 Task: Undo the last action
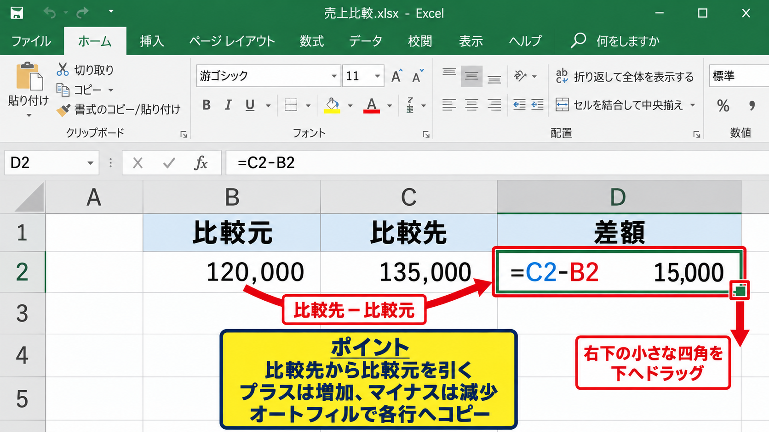pyautogui.click(x=49, y=13)
